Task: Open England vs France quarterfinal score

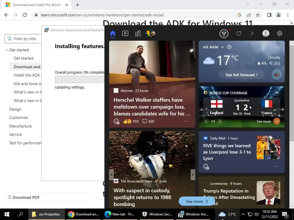Action: [x=242, y=107]
